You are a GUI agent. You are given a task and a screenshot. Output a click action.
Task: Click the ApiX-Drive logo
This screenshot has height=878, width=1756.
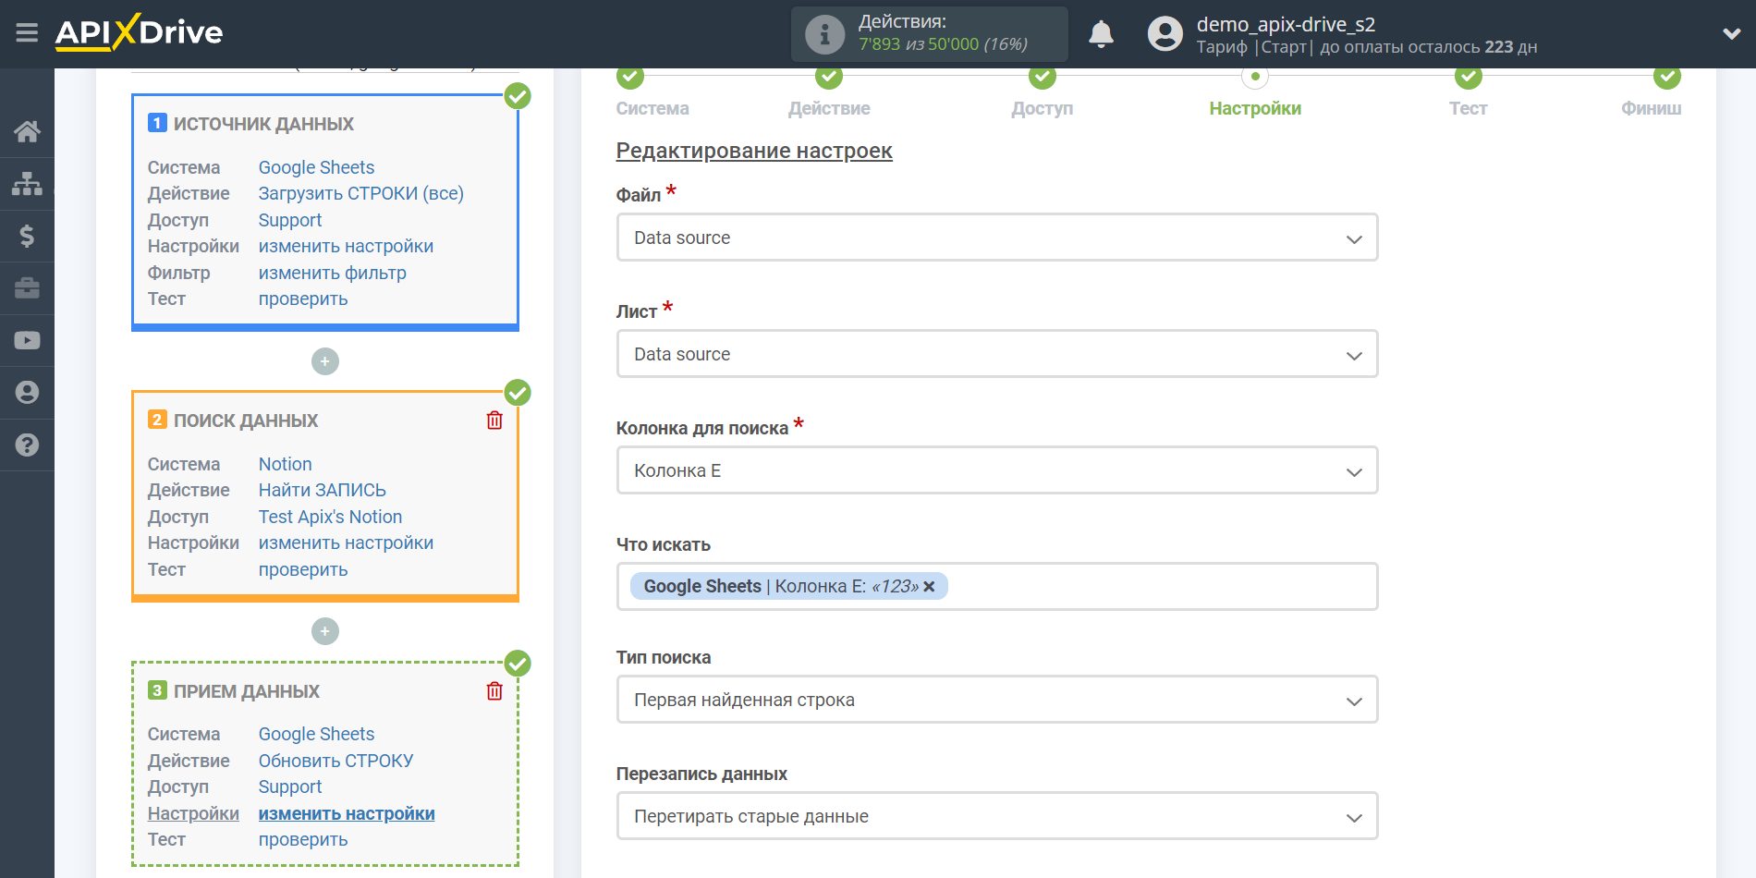pos(139,32)
